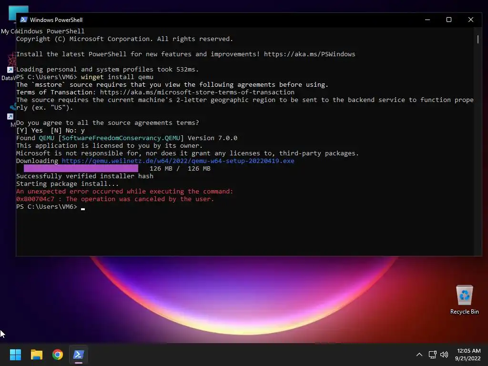
Task: Click the purple download progress bar
Action: point(81,168)
